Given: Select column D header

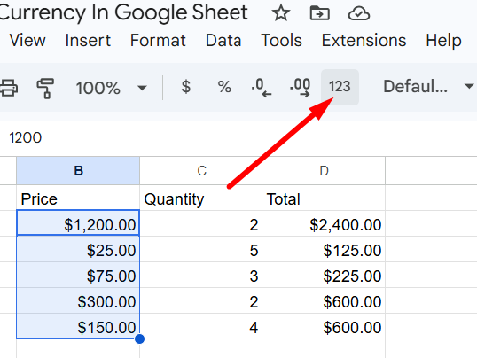Looking at the screenshot, I should tap(324, 171).
